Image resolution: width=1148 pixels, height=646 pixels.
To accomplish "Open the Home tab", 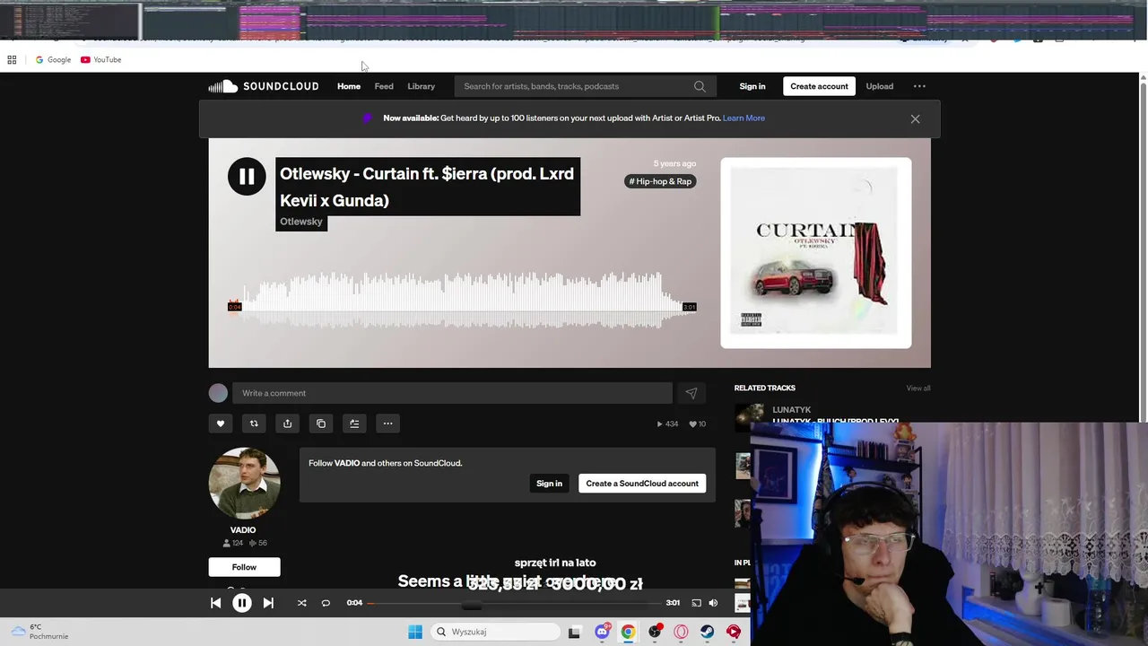I will [349, 86].
